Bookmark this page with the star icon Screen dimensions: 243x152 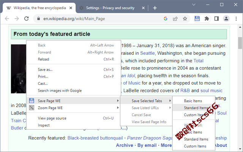185,19
